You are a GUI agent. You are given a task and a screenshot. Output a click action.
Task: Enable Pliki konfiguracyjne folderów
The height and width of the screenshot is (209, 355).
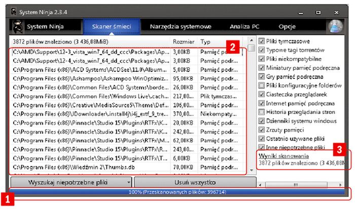point(262,86)
